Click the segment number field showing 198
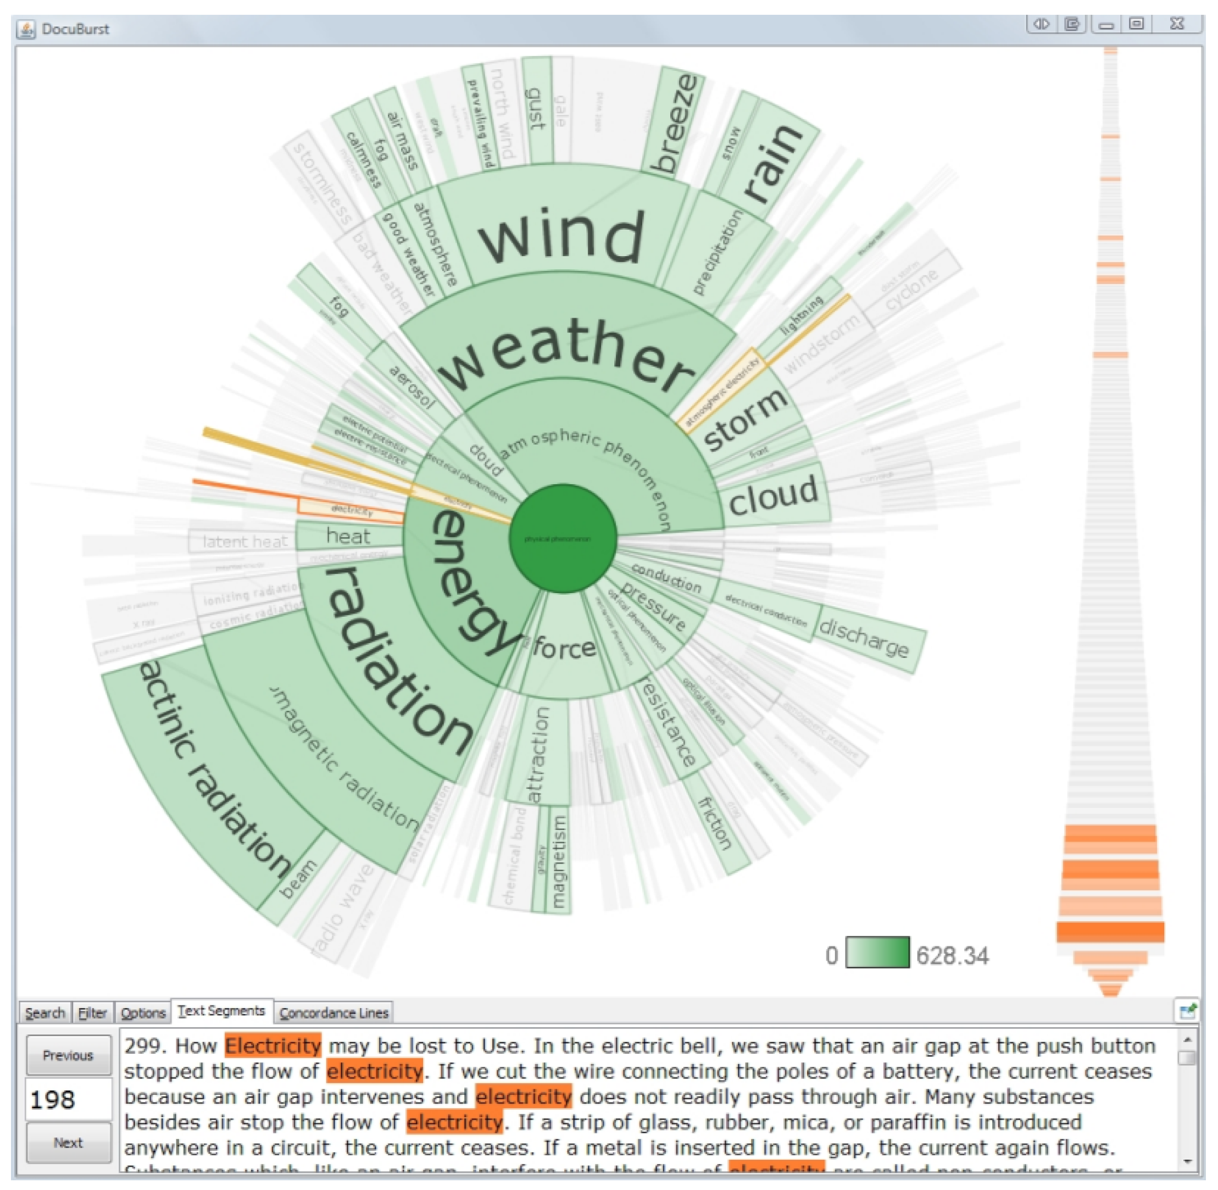 [x=68, y=1099]
